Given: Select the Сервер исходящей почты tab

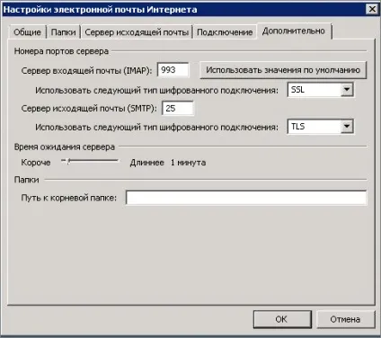Looking at the screenshot, I should point(137,32).
